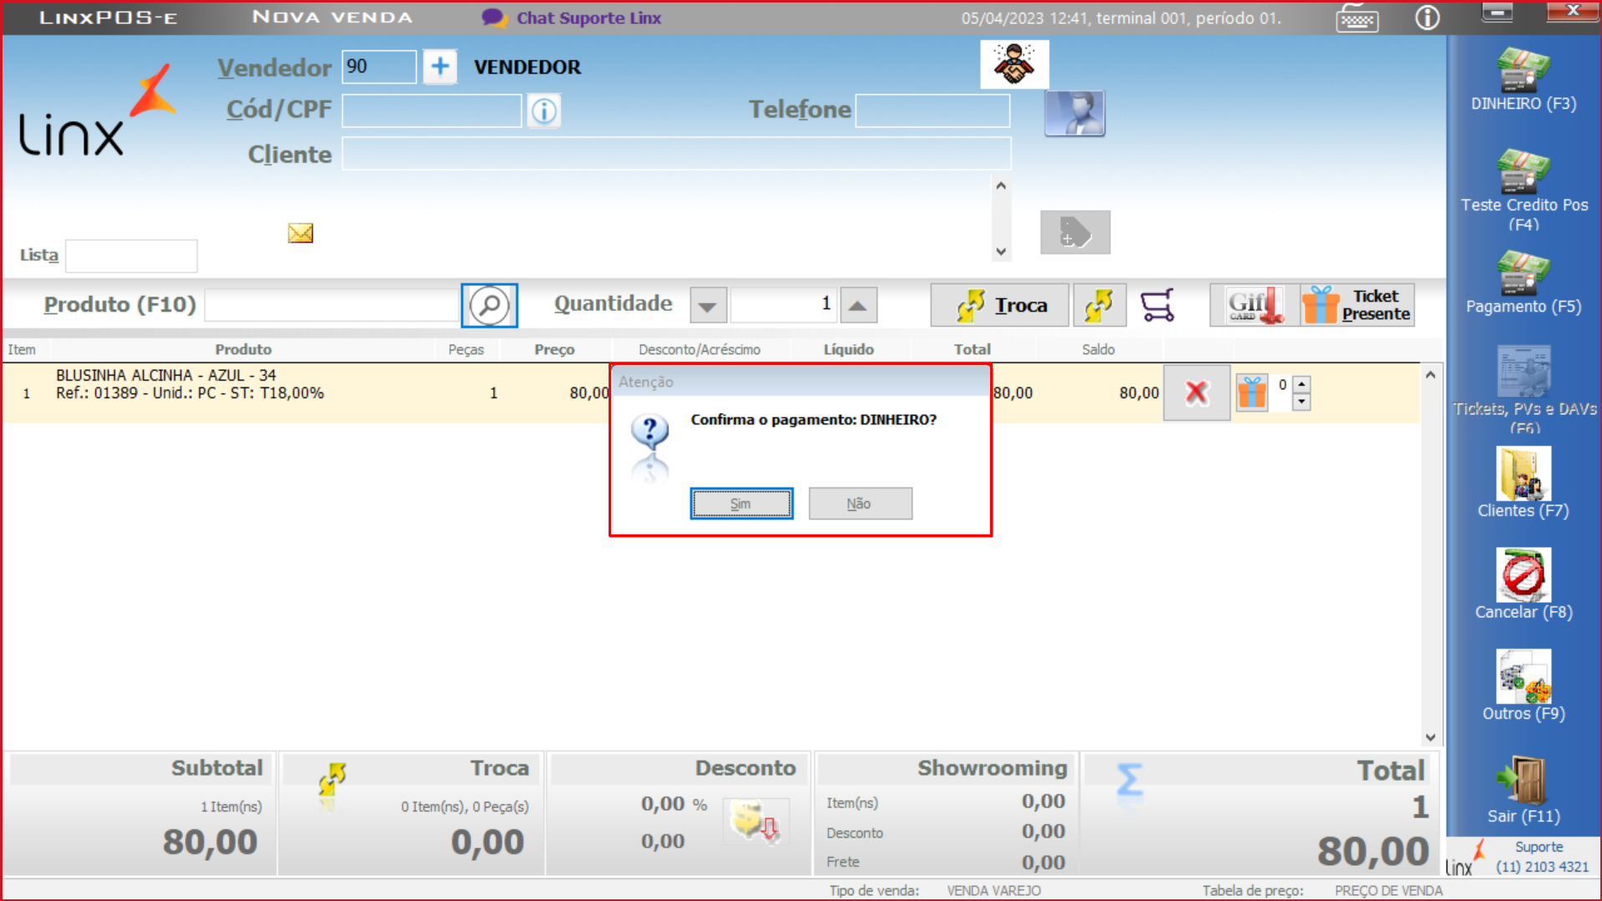1602x901 pixels.
Task: Click the Telefone input field
Action: click(x=932, y=111)
